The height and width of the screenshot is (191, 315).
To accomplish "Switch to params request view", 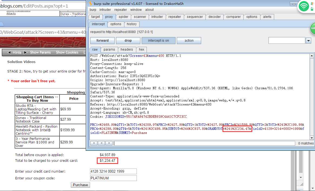I will point(109,50).
